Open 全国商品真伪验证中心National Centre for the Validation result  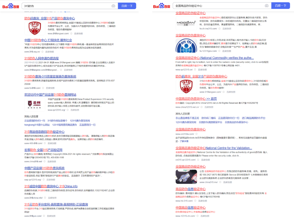214,148
